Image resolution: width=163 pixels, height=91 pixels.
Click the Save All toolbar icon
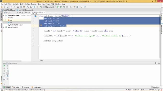[5, 7]
